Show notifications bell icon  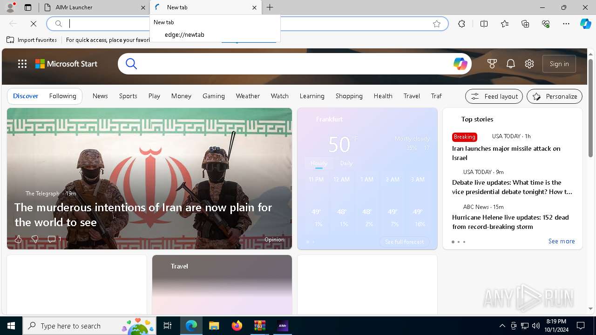(511, 64)
